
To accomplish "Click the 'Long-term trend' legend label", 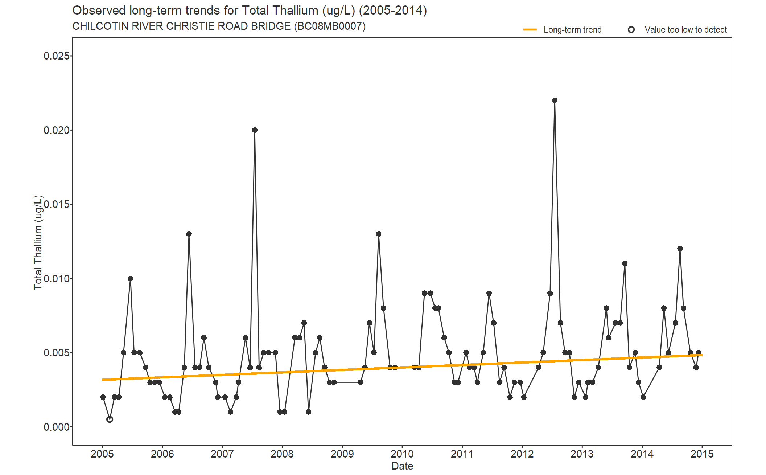I will click(x=572, y=30).
